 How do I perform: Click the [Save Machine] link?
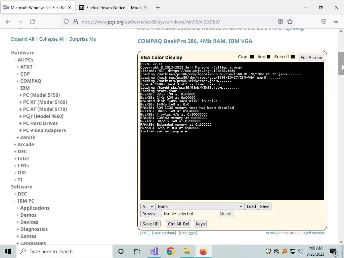click(164, 233)
